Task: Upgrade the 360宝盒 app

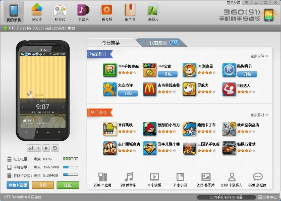Action: pos(167,74)
